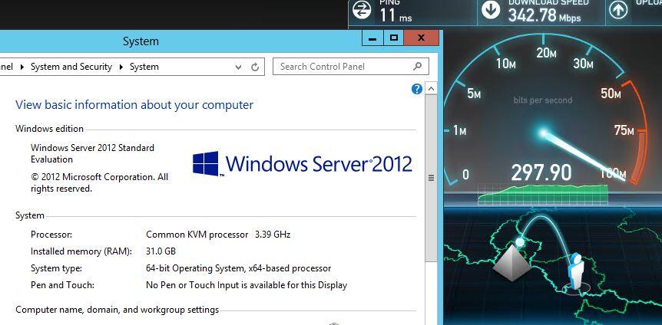Open the address bar history dropdown

click(x=239, y=67)
